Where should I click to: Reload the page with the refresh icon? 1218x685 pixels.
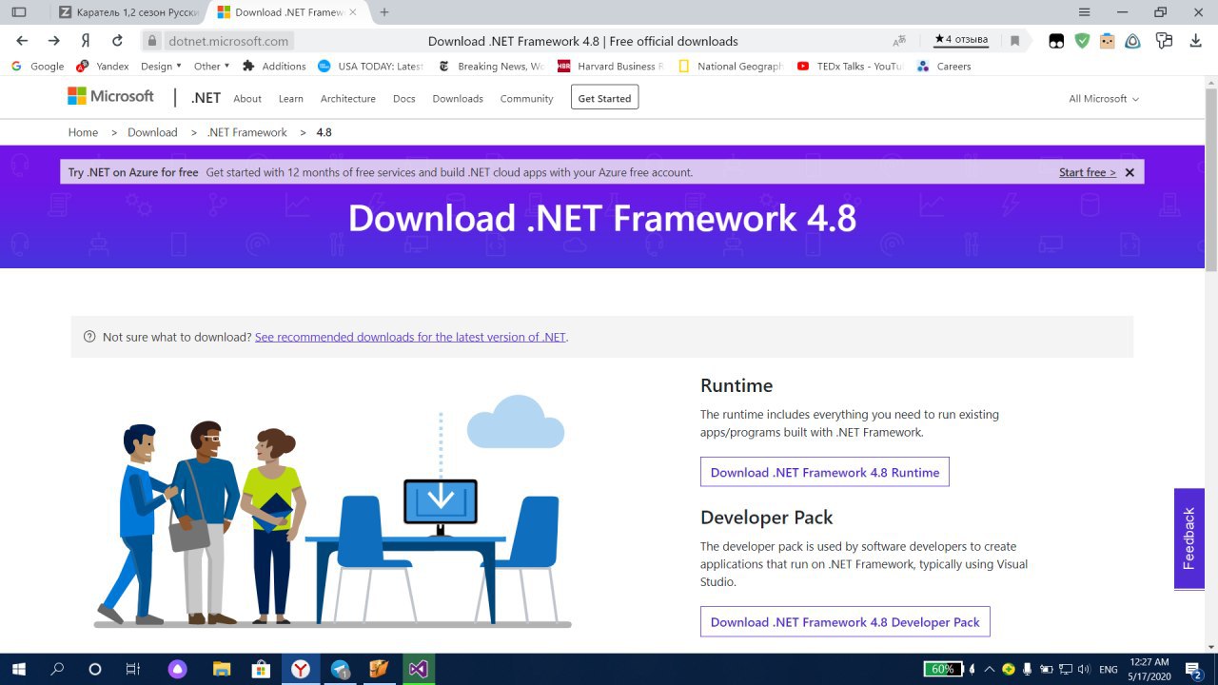pos(117,41)
